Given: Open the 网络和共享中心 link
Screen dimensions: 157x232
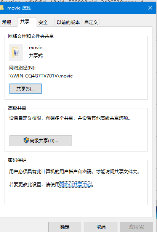Looking at the screenshot, I should point(75,185).
